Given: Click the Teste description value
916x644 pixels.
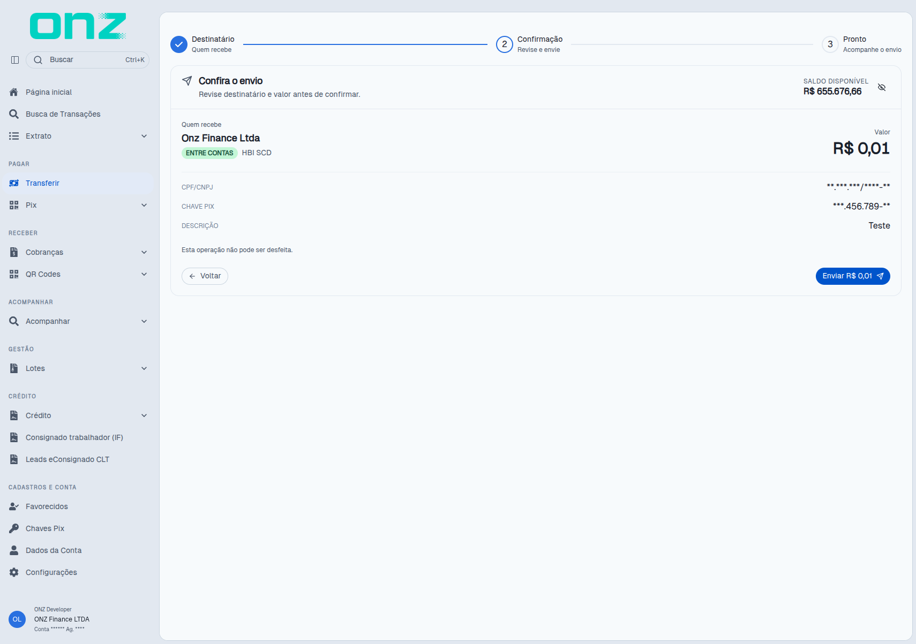Looking at the screenshot, I should 879,226.
